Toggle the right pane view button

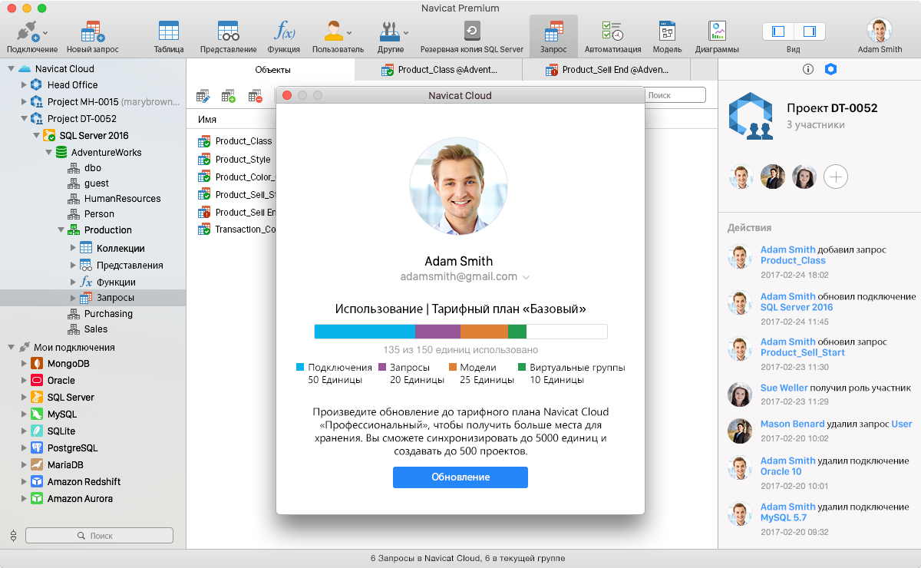[x=809, y=31]
